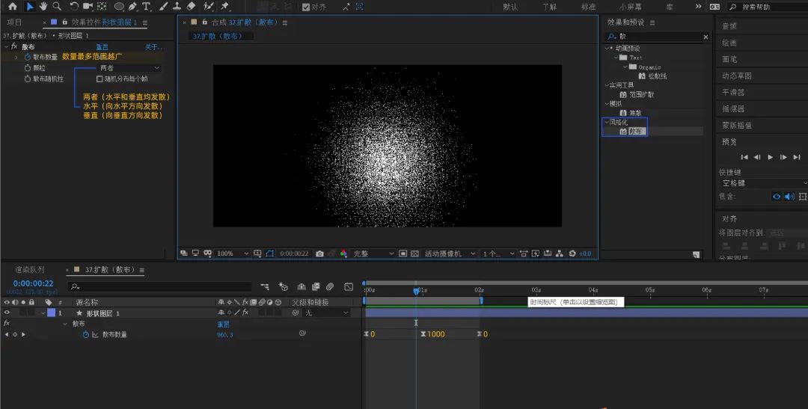Click 重置 in the timeline 散布 row
The height and width of the screenshot is (409, 808).
(x=223, y=324)
